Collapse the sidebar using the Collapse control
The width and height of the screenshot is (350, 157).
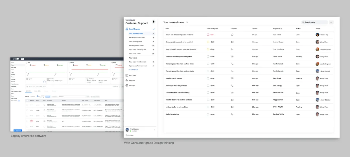pyautogui.click(x=130, y=135)
